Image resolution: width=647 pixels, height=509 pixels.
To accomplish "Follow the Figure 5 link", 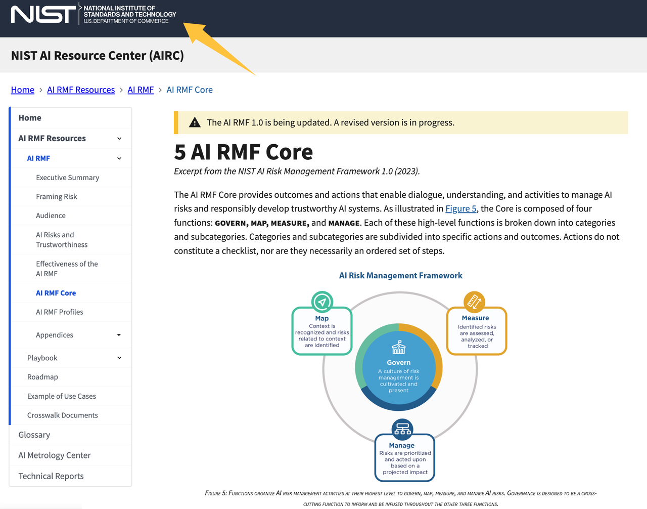I will 461,208.
